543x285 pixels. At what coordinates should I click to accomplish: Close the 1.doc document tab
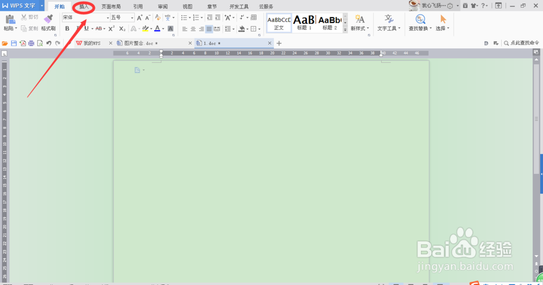[x=269, y=43]
